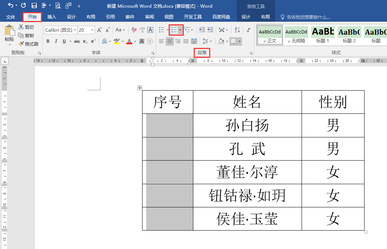
Task: Click the increase indent icon
Action: [210, 30]
